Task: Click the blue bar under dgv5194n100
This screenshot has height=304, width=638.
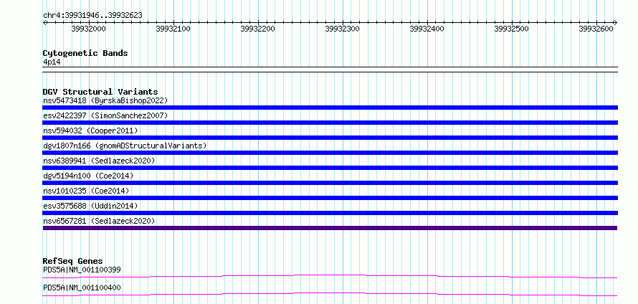Action: [x=330, y=183]
